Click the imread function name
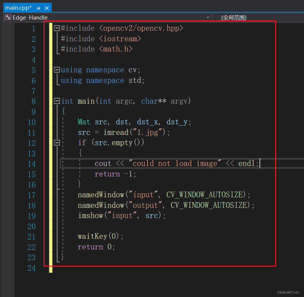The width and height of the screenshot is (304, 297). (116, 133)
